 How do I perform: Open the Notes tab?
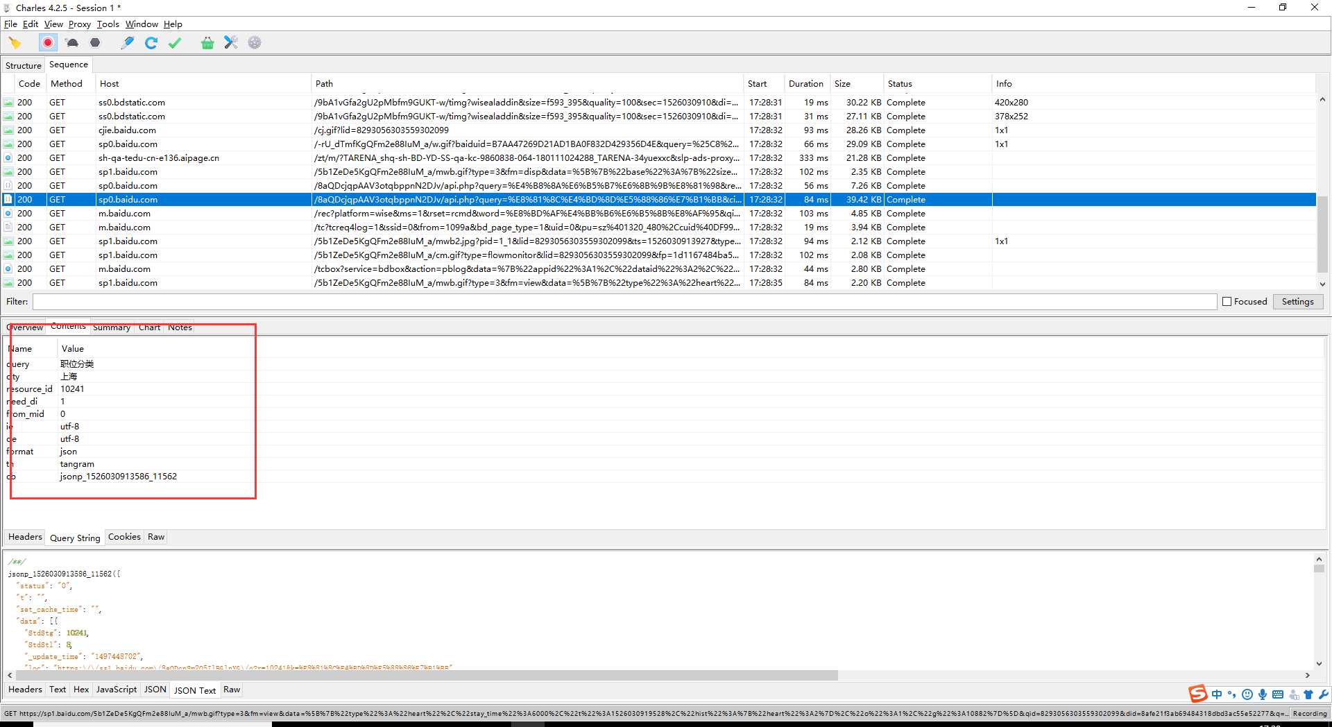[180, 327]
